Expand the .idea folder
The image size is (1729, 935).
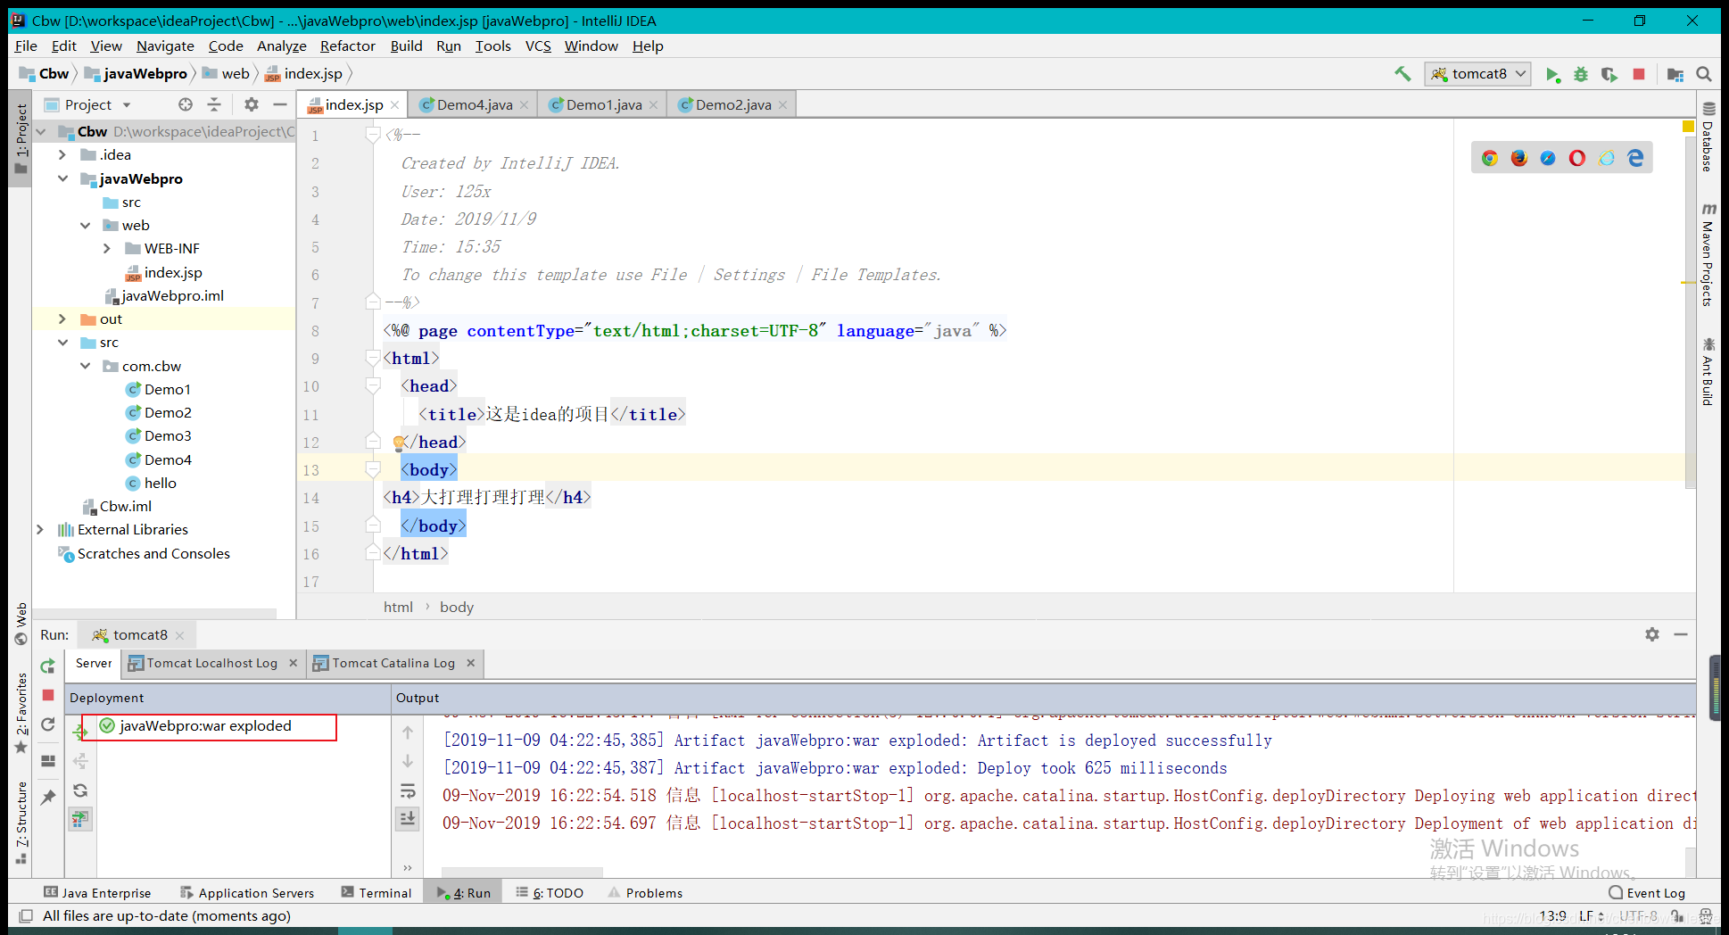tap(62, 155)
